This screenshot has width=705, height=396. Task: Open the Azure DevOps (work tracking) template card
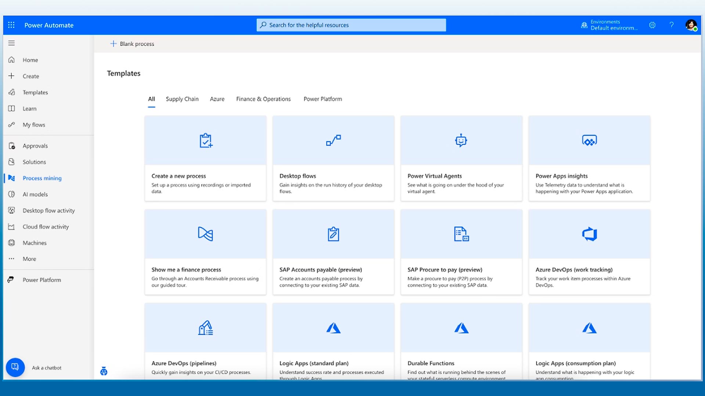click(x=589, y=252)
